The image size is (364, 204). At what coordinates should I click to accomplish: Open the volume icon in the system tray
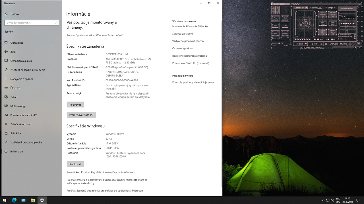(332, 200)
